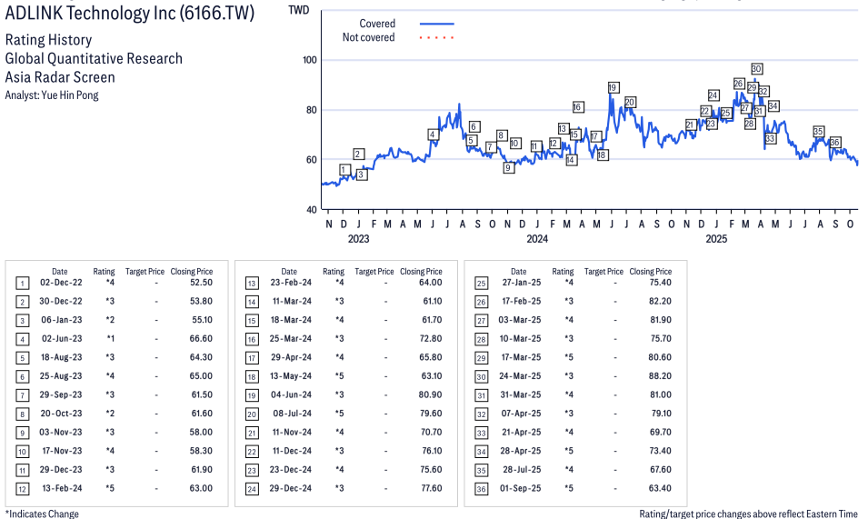Select chart marker 24 on the graph

click(713, 95)
